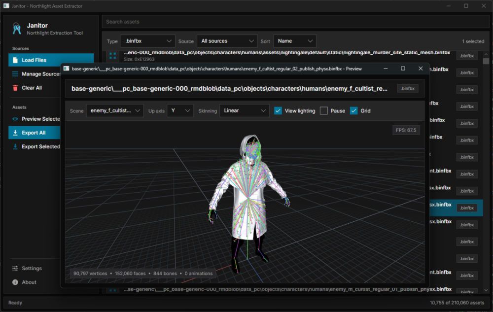
Task: Click the Load Files document icon
Action: 15,60
